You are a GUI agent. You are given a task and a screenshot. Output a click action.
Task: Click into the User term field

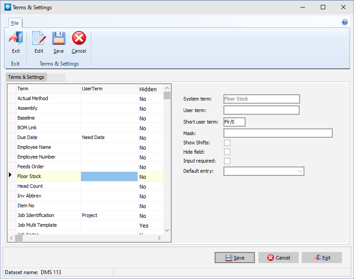[261, 110]
